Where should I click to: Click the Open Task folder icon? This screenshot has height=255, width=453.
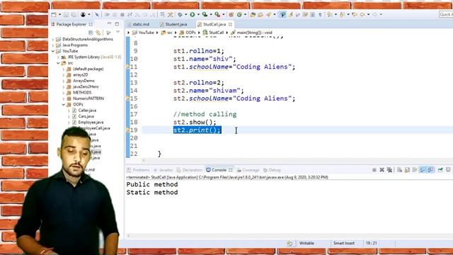click(x=260, y=14)
